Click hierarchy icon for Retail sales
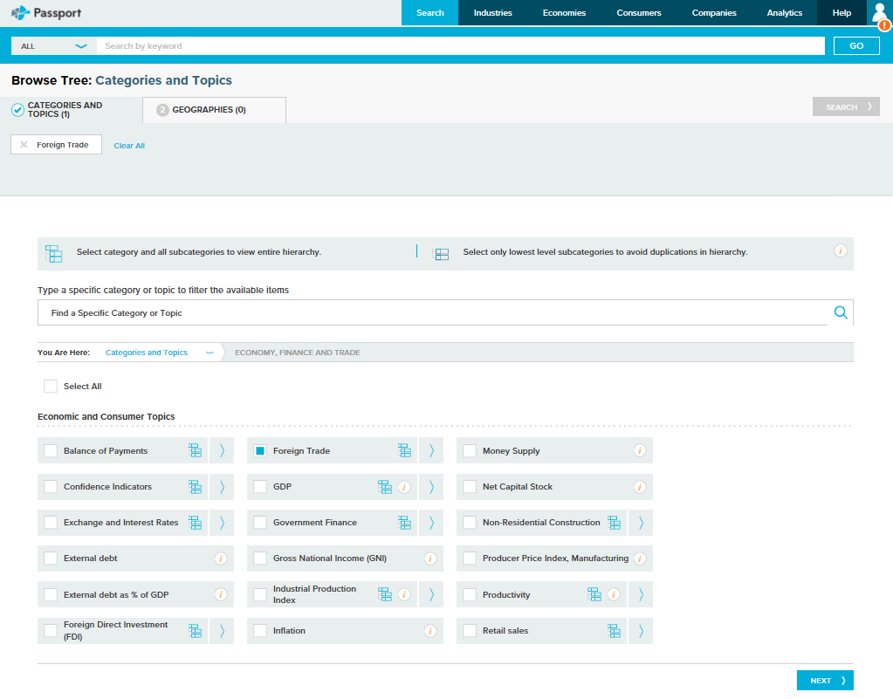Viewport: 893px width, 699px height. [614, 631]
